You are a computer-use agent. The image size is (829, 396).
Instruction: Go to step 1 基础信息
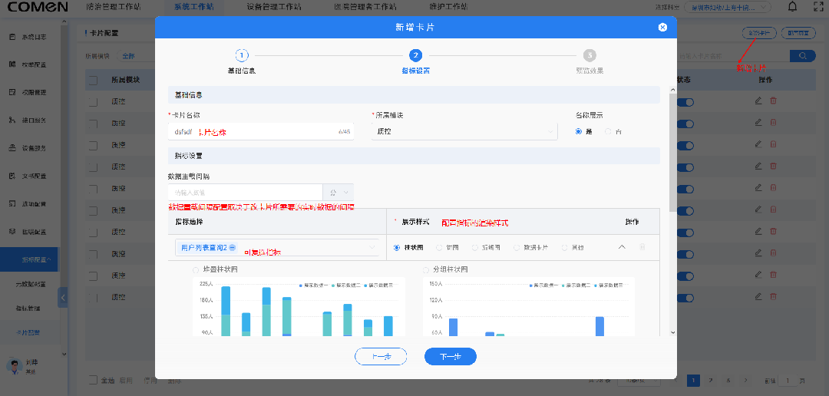242,55
